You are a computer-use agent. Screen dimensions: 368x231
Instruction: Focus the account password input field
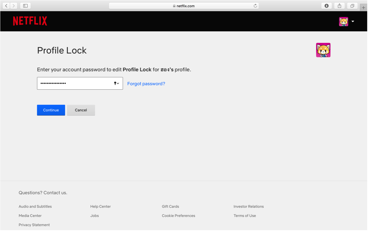(x=75, y=83)
